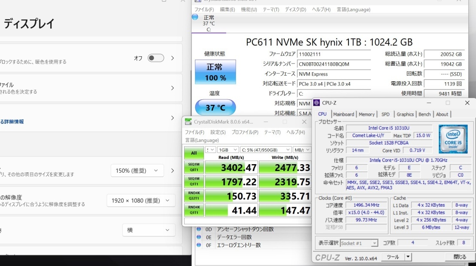This screenshot has width=476, height=266.
Task: Open the Socket #1 selection dropdown
Action: click(x=359, y=243)
